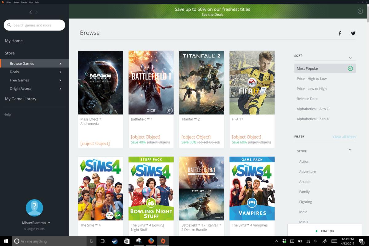This screenshot has height=246, width=369.
Task: Go to My Home
Action: [14, 41]
